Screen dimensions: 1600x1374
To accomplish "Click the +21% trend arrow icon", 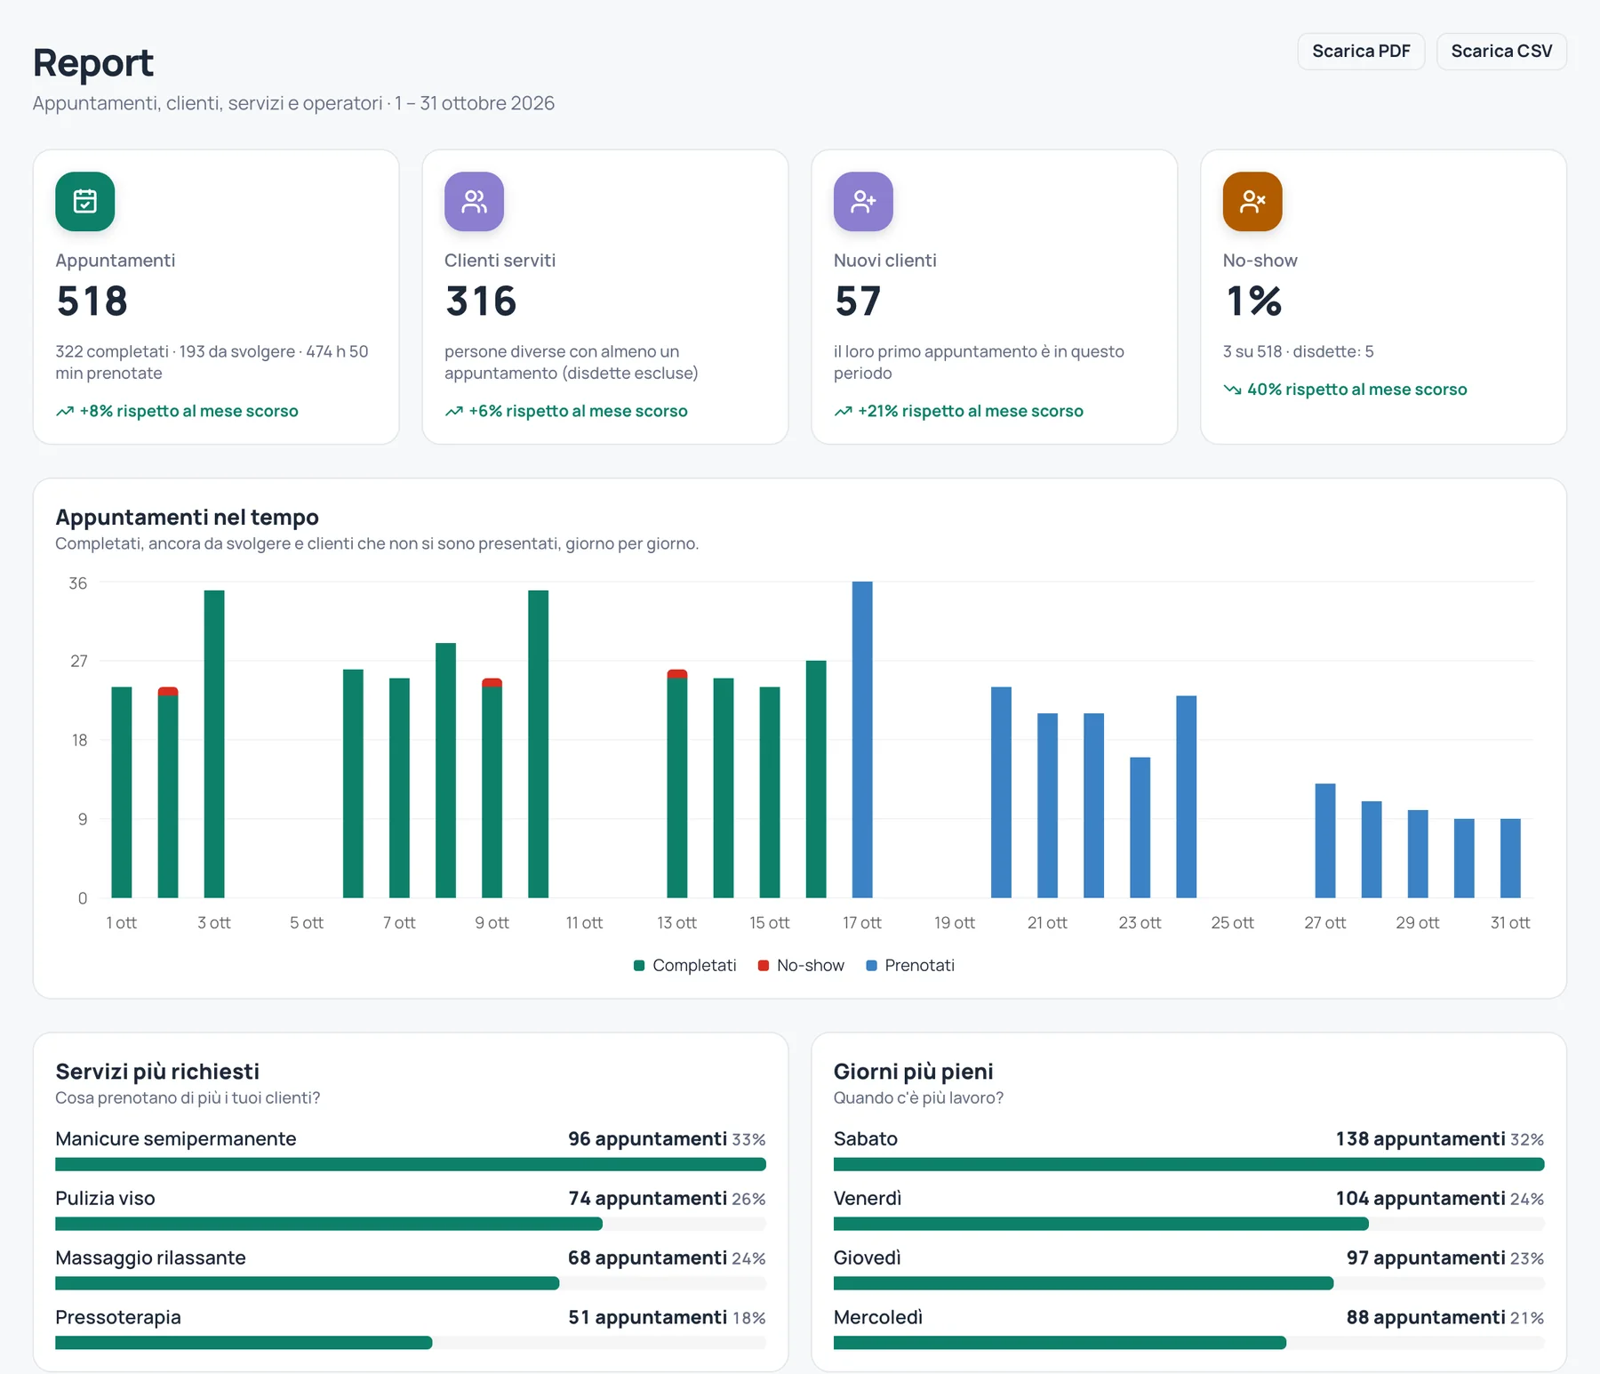I will pos(844,411).
